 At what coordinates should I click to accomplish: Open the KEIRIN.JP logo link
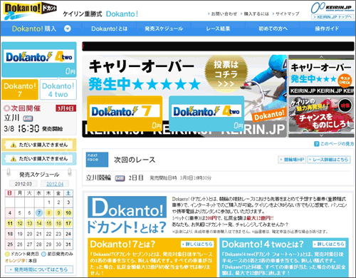tap(332, 8)
